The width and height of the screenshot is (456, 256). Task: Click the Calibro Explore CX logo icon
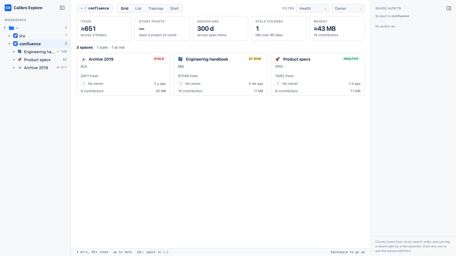pyautogui.click(x=8, y=8)
